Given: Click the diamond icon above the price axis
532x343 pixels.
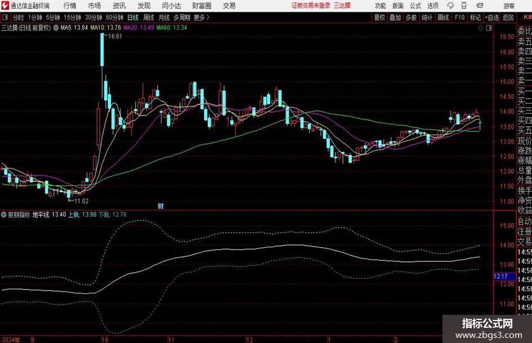Looking at the screenshot, I should tap(480, 28).
